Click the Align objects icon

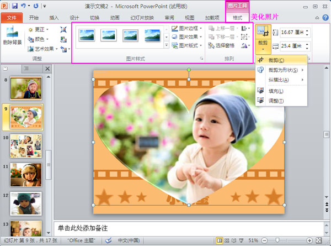click(245, 28)
